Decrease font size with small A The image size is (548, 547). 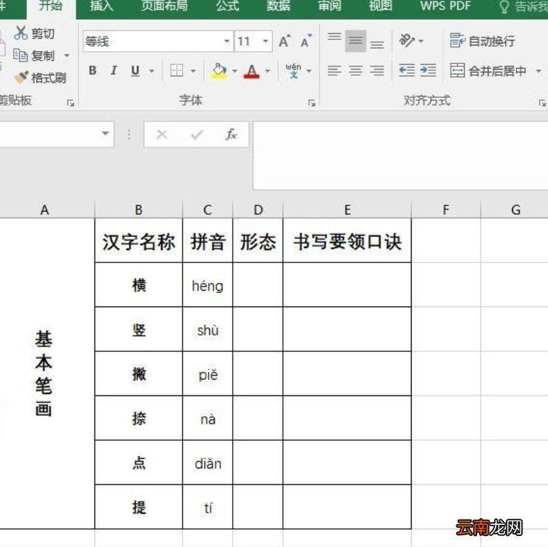pyautogui.click(x=306, y=41)
